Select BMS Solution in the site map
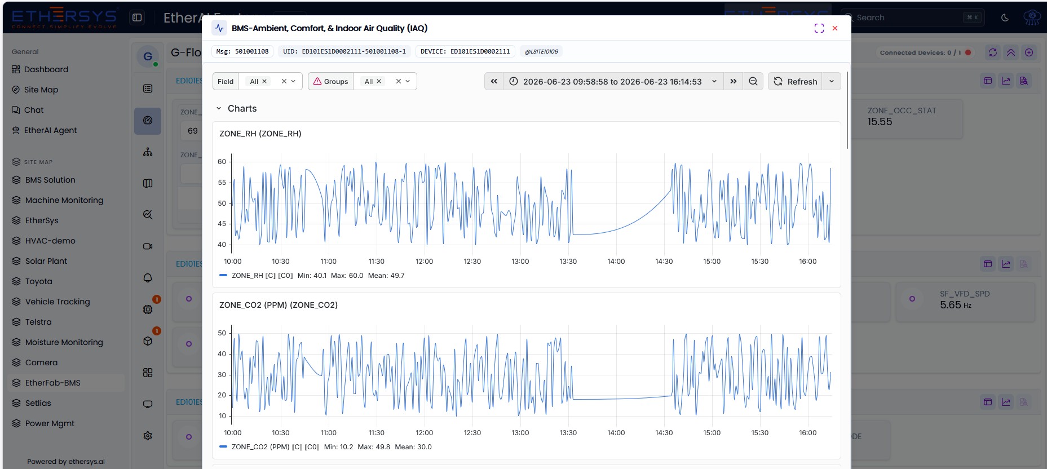Screen dimensions: 1047x469 [x=50, y=180]
